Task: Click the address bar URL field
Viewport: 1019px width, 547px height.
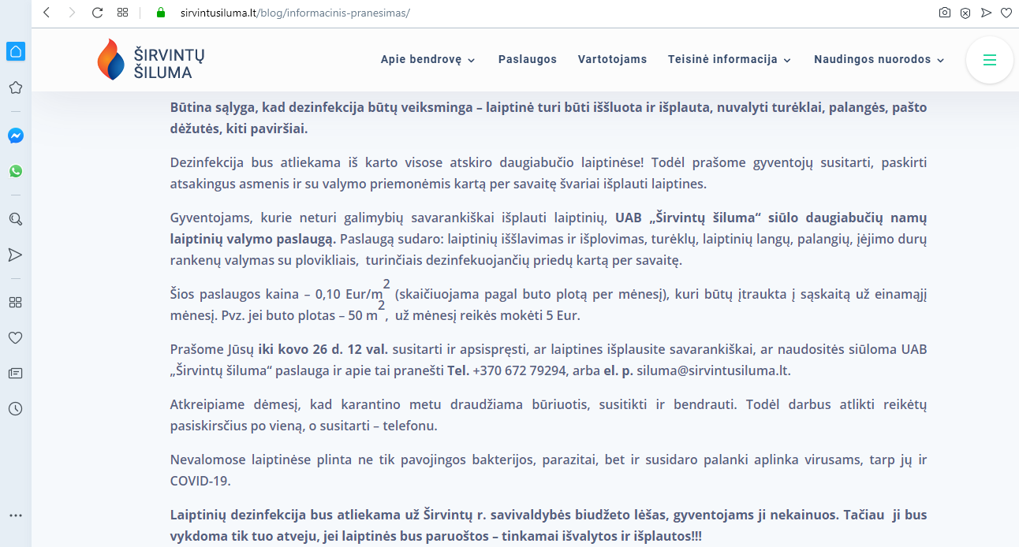Action: tap(536, 13)
